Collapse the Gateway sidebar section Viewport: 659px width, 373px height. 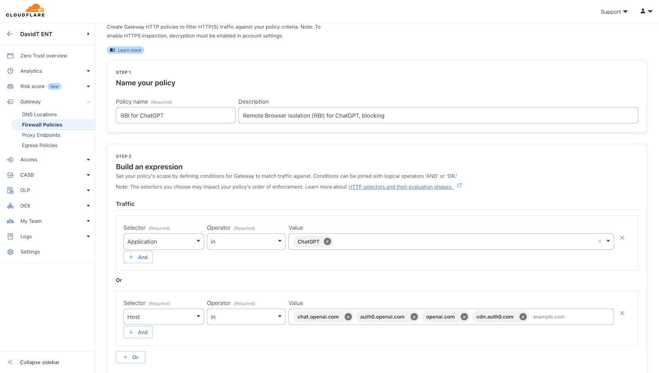pyautogui.click(x=88, y=102)
